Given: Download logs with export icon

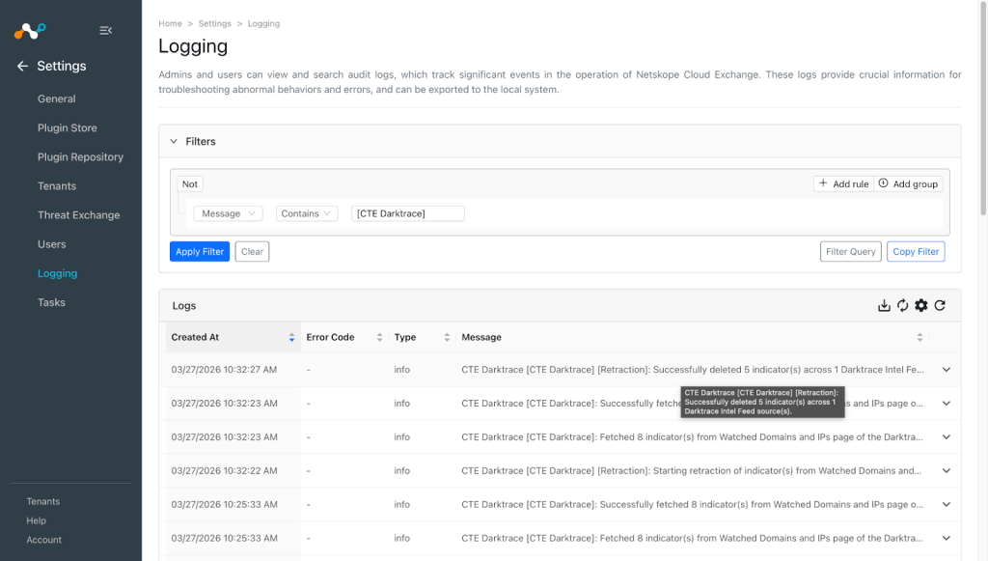Looking at the screenshot, I should 884,306.
